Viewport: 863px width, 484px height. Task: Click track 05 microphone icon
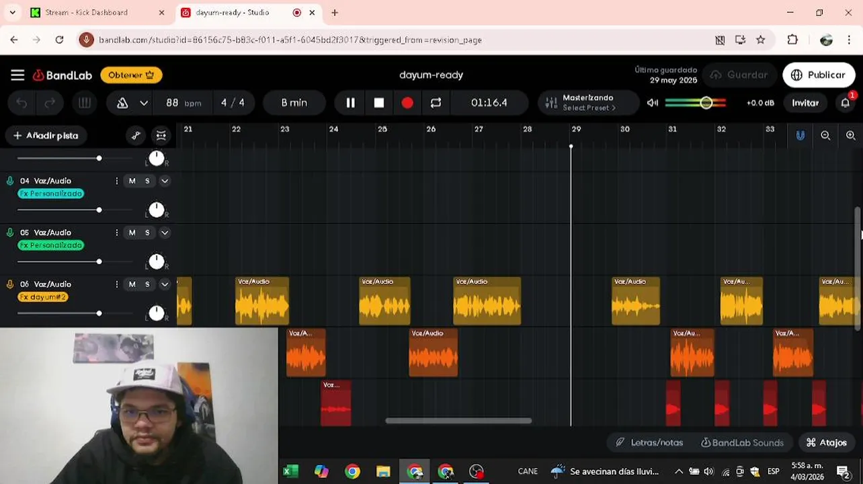click(x=10, y=233)
